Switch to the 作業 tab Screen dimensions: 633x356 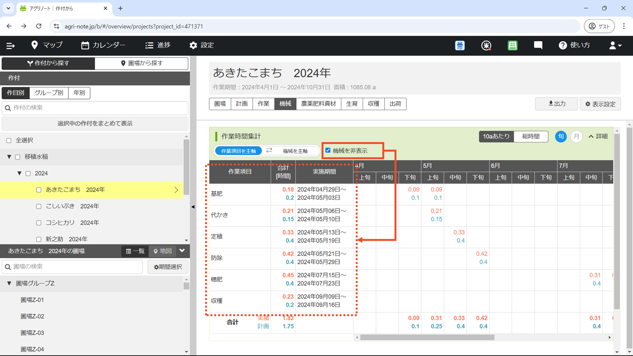tap(263, 104)
